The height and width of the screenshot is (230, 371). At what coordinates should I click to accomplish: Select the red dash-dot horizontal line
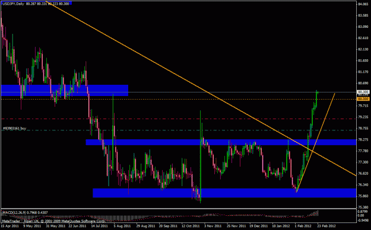click(179, 119)
